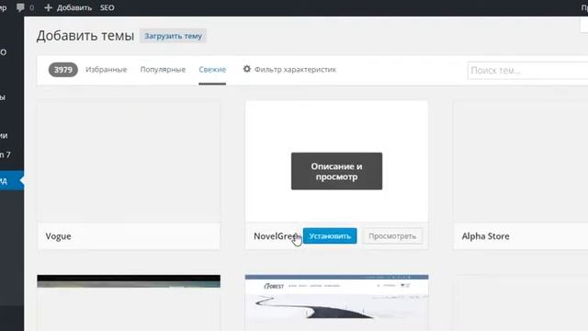Click the Alpha Store theme name
Image resolution: width=588 pixels, height=331 pixels.
486,236
